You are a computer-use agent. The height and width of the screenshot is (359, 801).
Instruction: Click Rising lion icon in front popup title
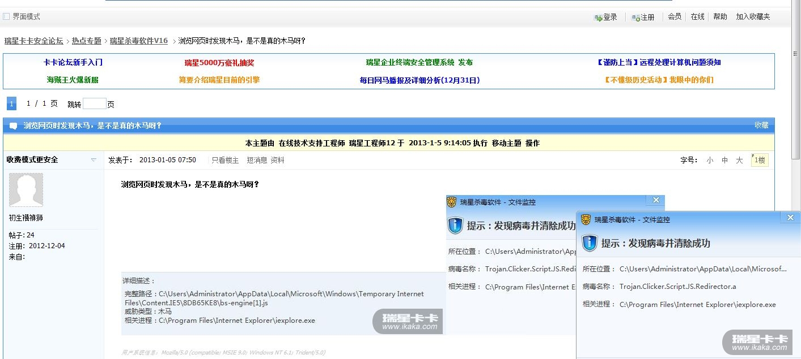[x=586, y=219]
